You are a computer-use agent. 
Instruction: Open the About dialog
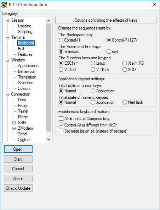point(18,178)
